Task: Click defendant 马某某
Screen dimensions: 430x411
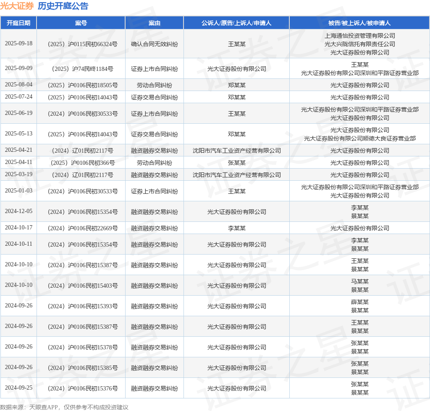Action: click(360, 281)
